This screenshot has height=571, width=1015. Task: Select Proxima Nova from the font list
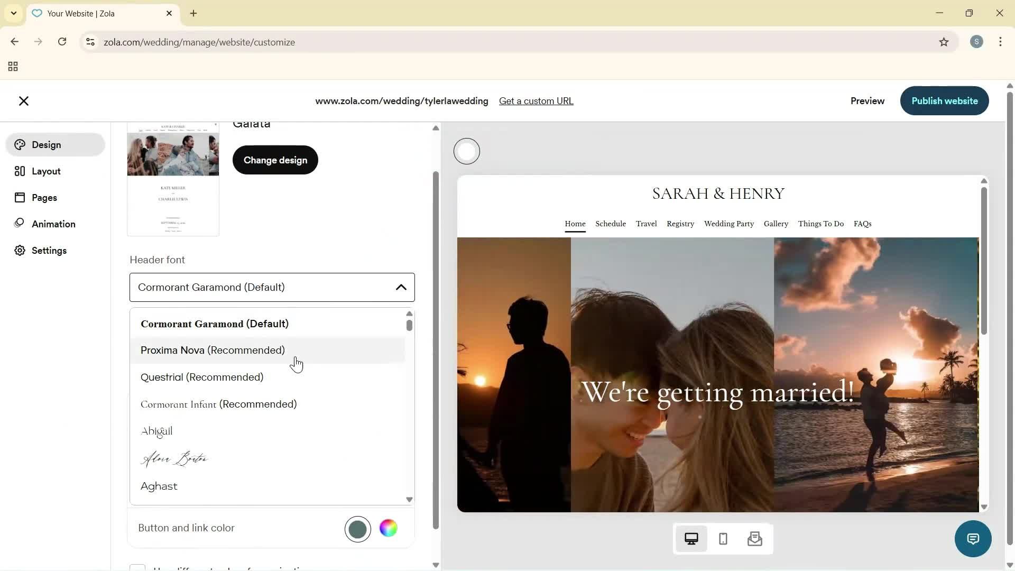[213, 350]
